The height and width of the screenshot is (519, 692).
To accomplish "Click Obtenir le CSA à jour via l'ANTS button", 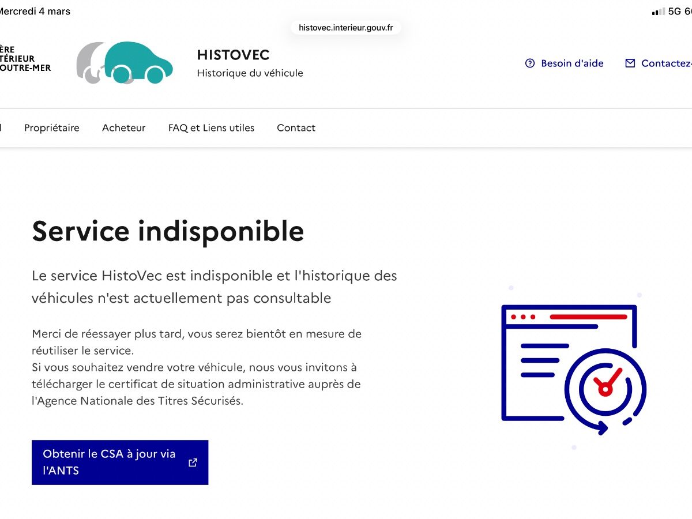I will tap(120, 462).
